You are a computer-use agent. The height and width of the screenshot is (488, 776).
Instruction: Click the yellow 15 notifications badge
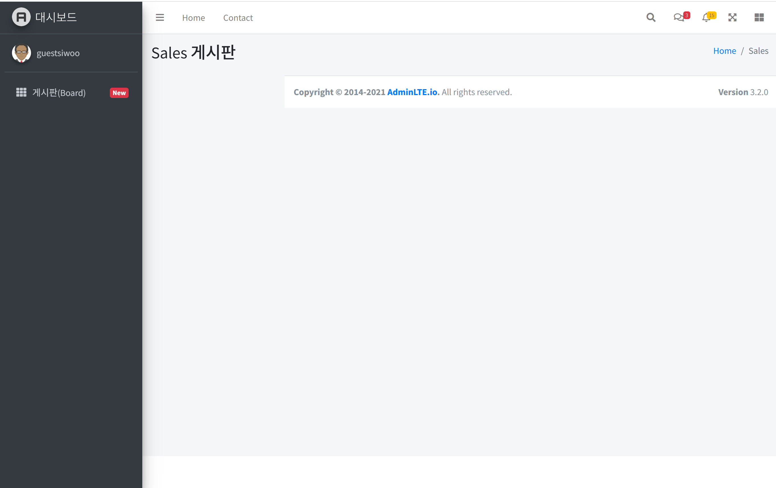tap(712, 15)
